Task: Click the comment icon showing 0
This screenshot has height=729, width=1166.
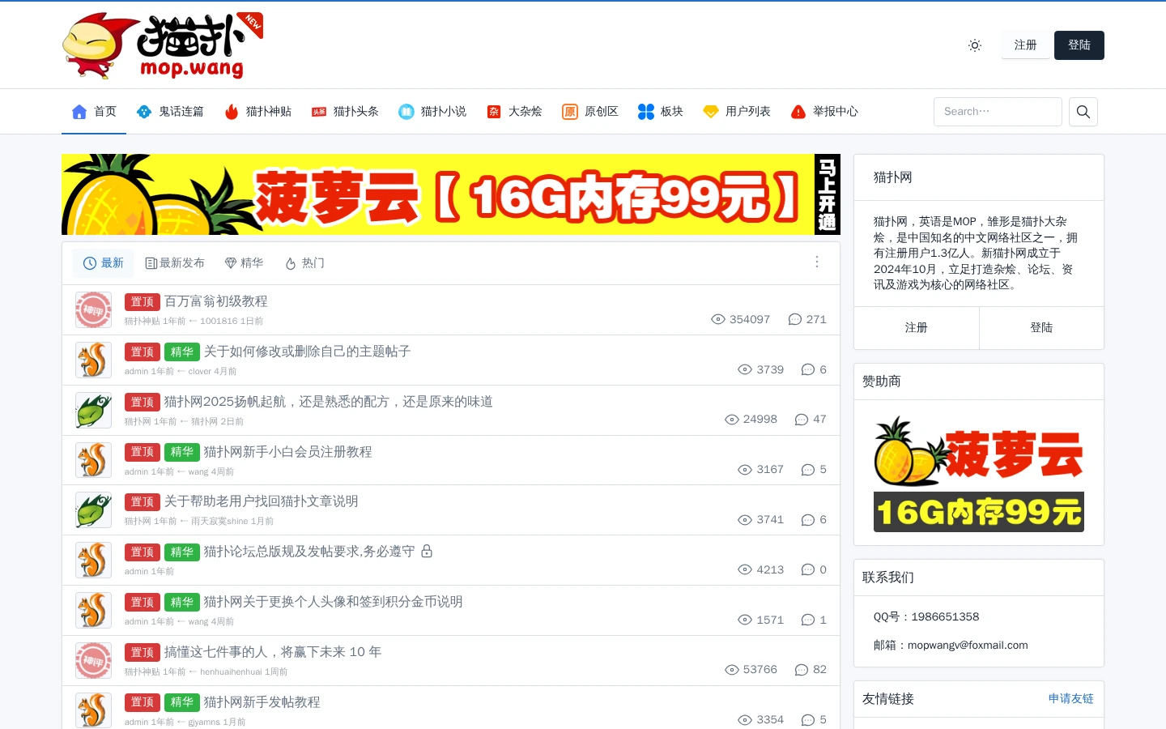Action: [808, 569]
